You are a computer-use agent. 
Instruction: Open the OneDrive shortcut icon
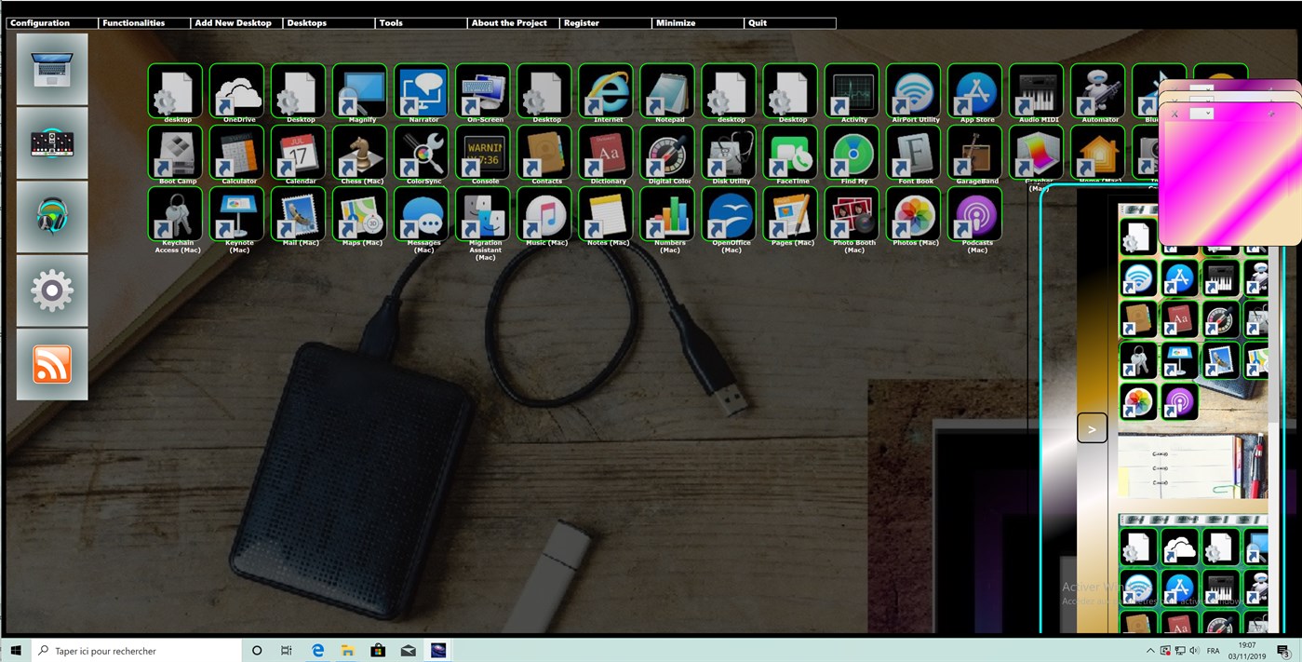pos(238,90)
